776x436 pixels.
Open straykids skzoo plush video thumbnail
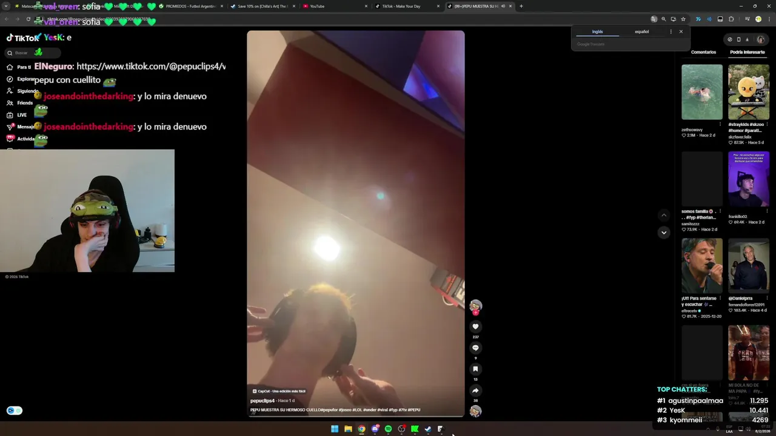[x=749, y=92]
